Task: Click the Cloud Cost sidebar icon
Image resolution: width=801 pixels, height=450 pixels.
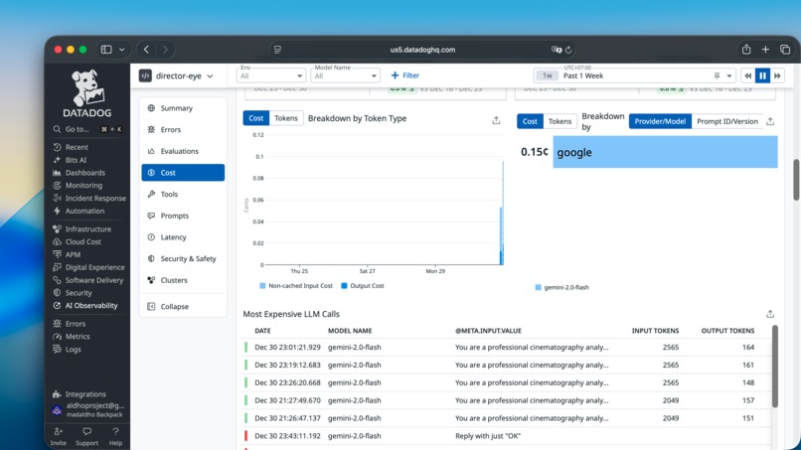Action: pos(57,241)
